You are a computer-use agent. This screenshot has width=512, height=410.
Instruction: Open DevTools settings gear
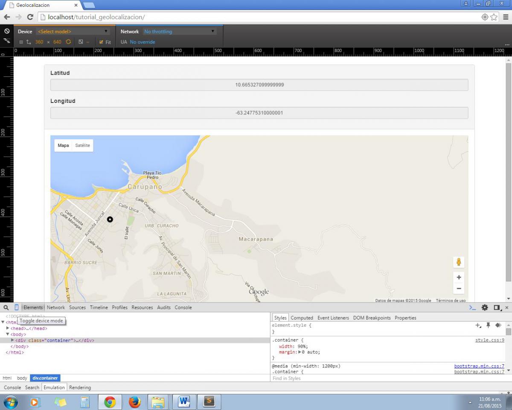point(485,307)
